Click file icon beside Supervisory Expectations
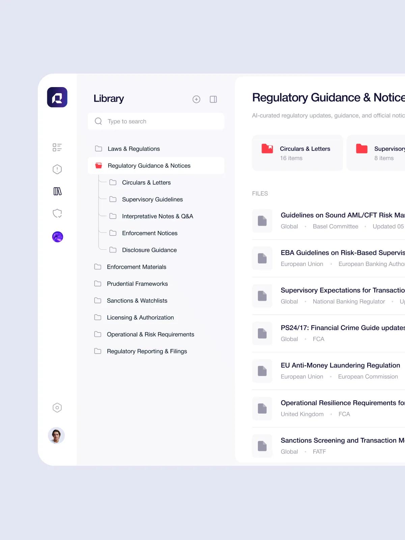 click(x=262, y=296)
